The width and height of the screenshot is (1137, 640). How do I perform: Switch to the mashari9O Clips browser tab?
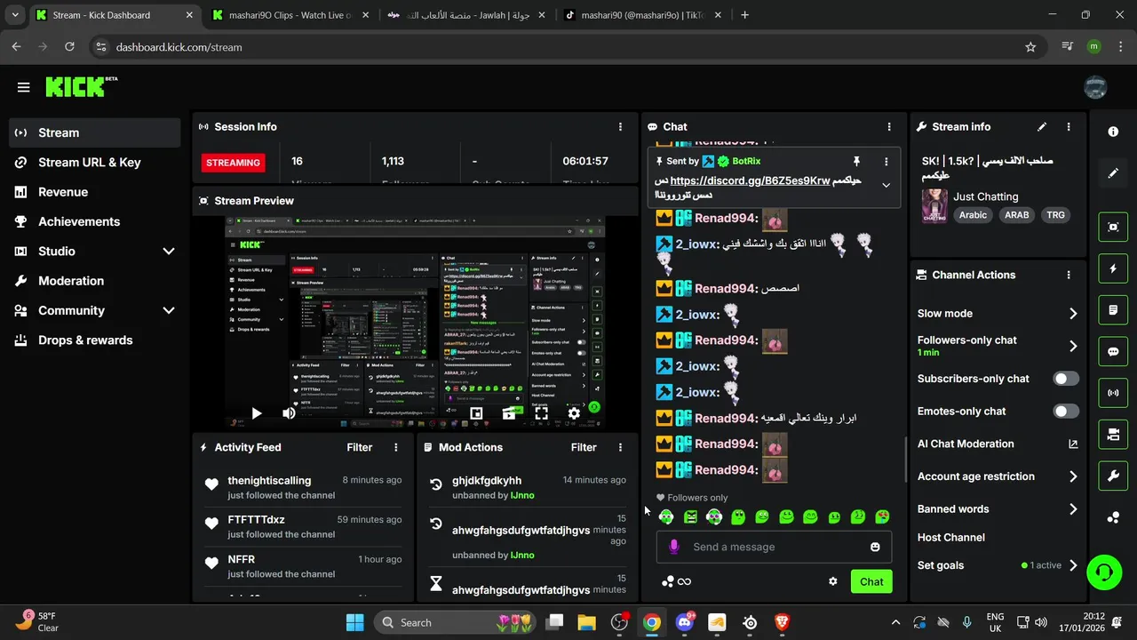pyautogui.click(x=289, y=15)
